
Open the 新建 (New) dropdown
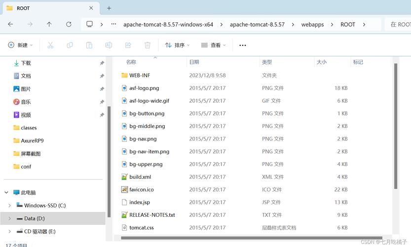click(20, 45)
